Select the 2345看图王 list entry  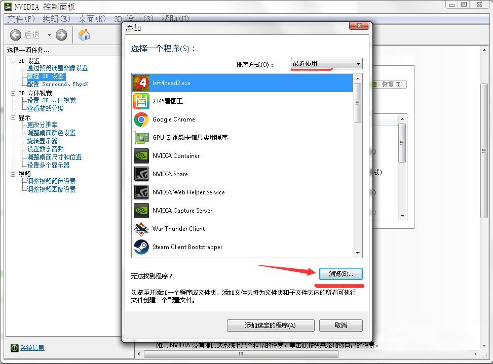pyautogui.click(x=243, y=101)
